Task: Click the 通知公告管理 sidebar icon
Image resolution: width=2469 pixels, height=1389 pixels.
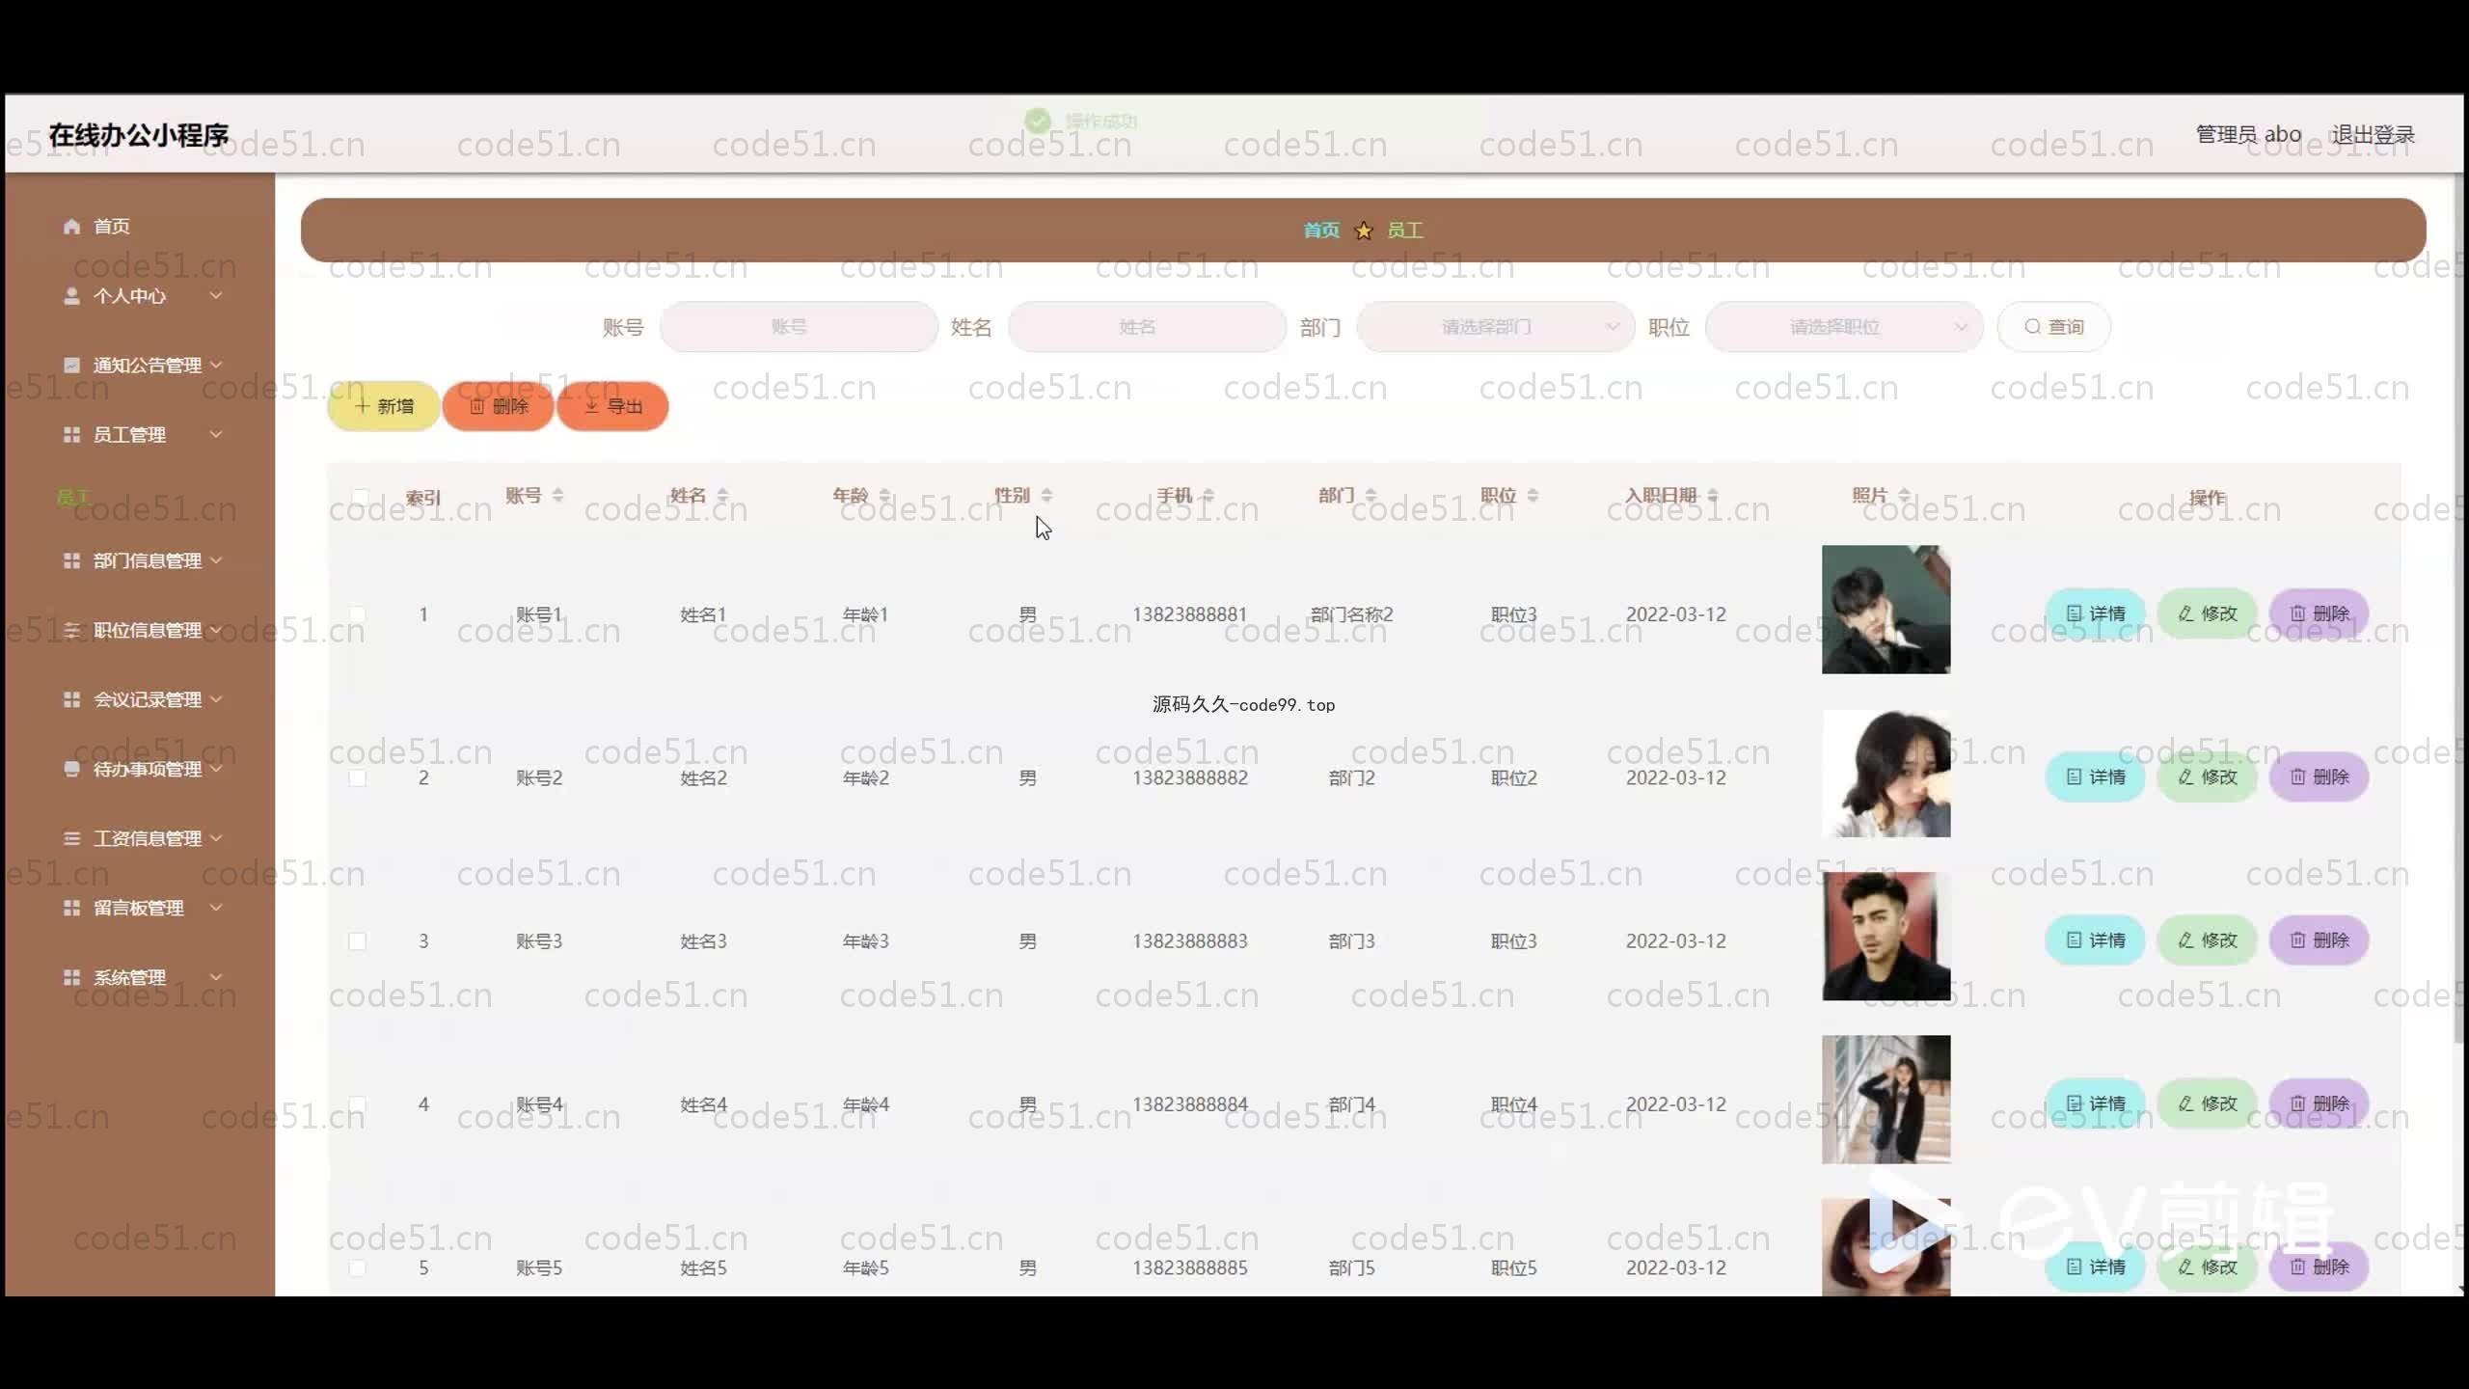Action: pyautogui.click(x=71, y=365)
